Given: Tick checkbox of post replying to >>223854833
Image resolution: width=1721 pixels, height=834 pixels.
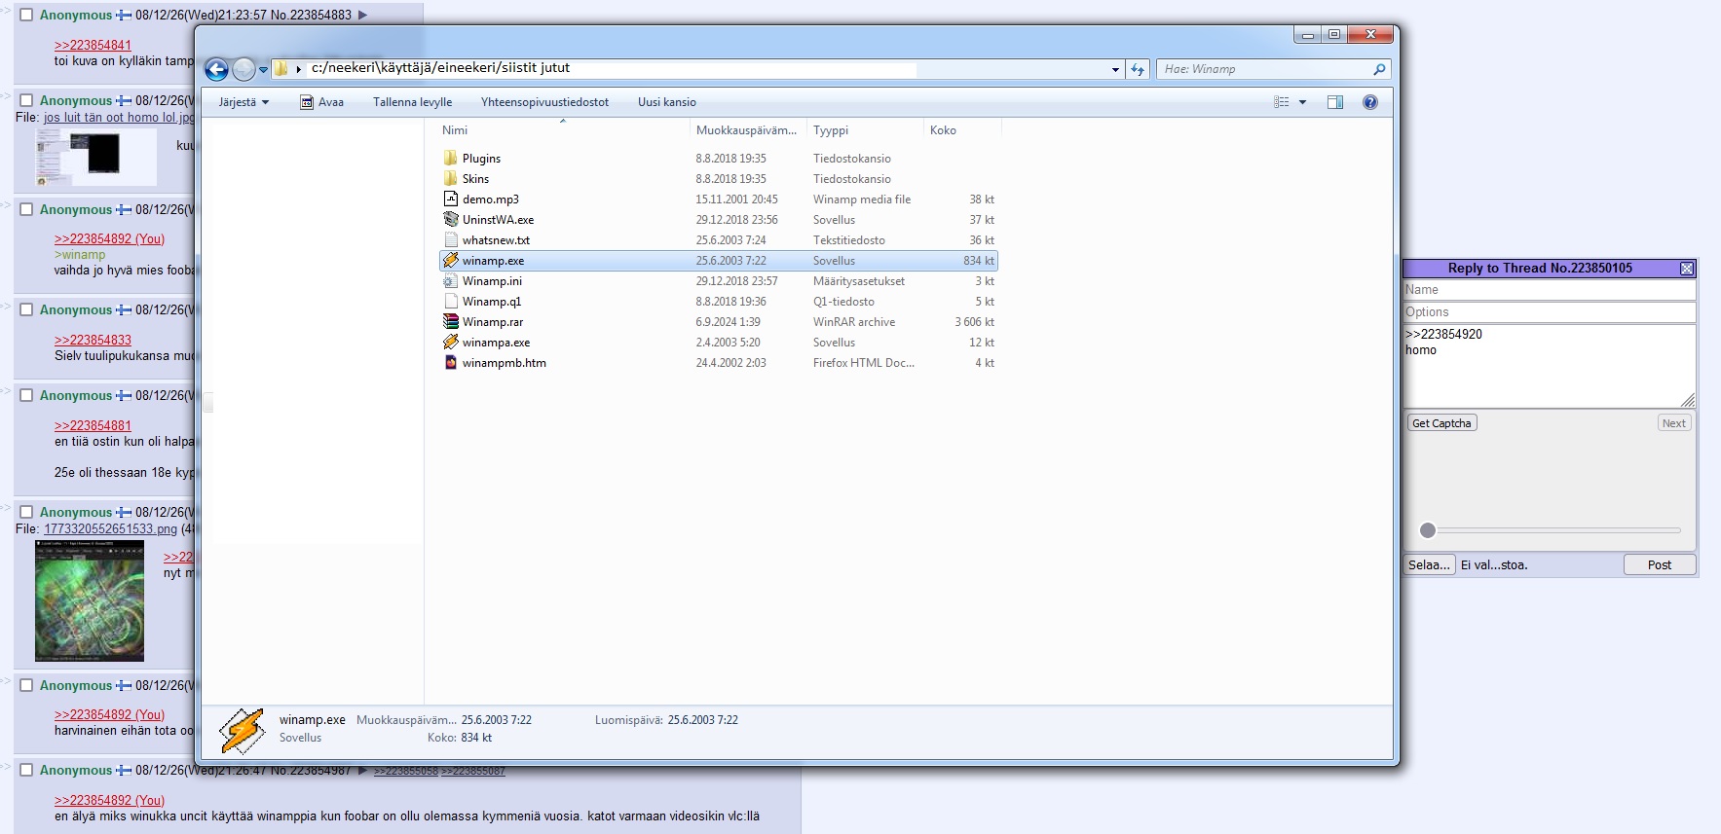Looking at the screenshot, I should tap(26, 309).
